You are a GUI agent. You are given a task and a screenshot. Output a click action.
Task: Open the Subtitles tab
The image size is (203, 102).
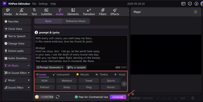(46, 12)
